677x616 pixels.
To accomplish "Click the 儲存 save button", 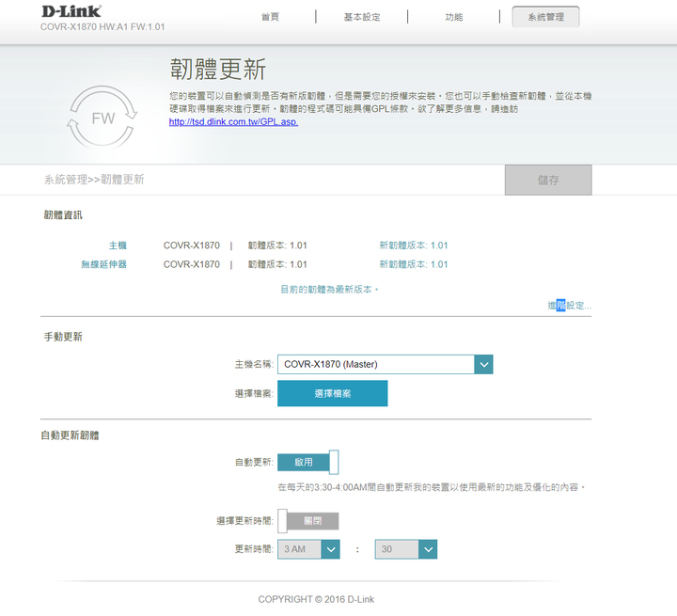I will (548, 180).
